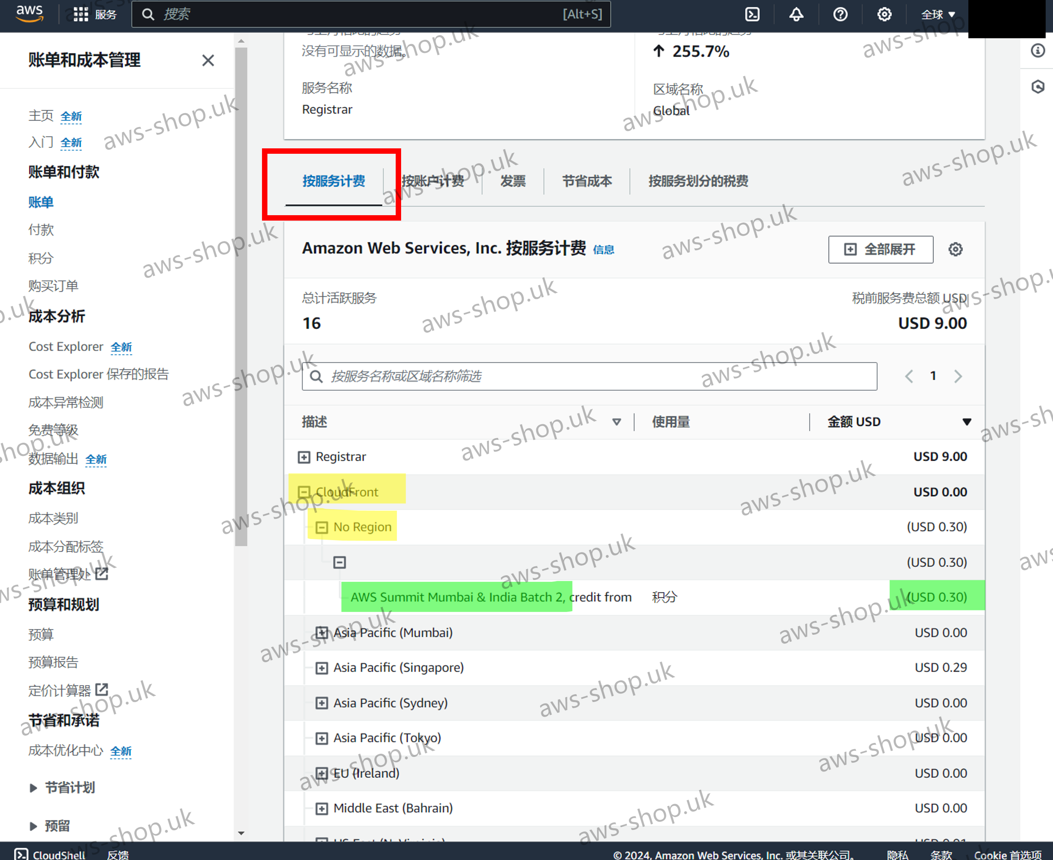Open the help question mark icon

coord(840,14)
